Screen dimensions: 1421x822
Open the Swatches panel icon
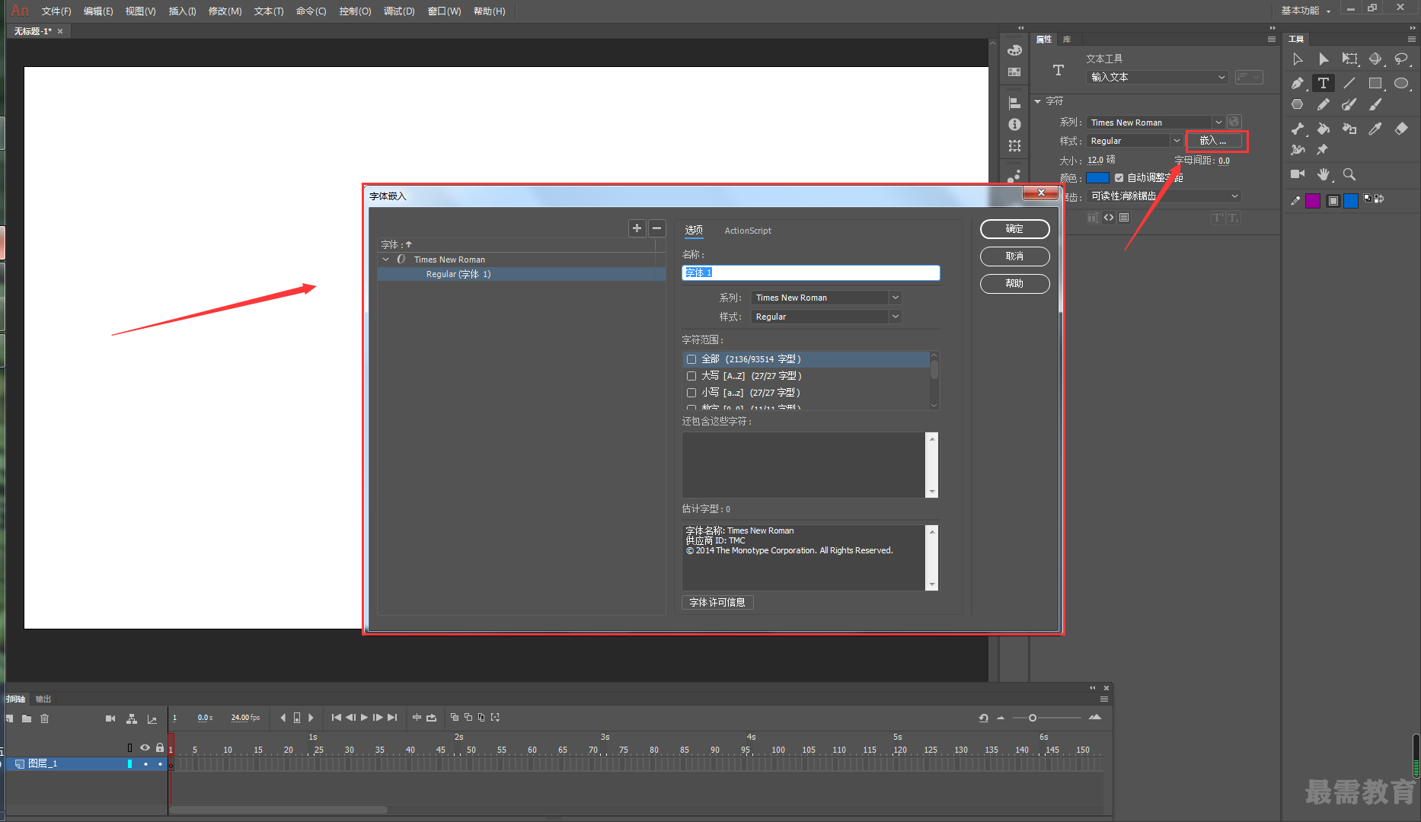pos(1014,72)
